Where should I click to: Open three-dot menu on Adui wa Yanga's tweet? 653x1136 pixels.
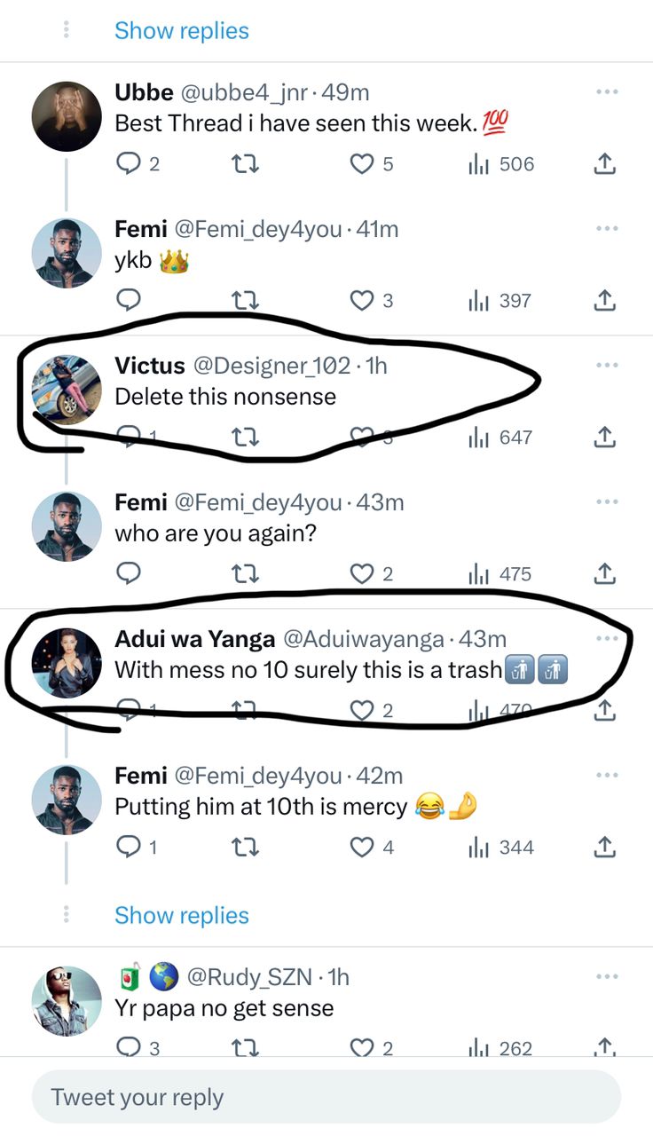coord(607,638)
